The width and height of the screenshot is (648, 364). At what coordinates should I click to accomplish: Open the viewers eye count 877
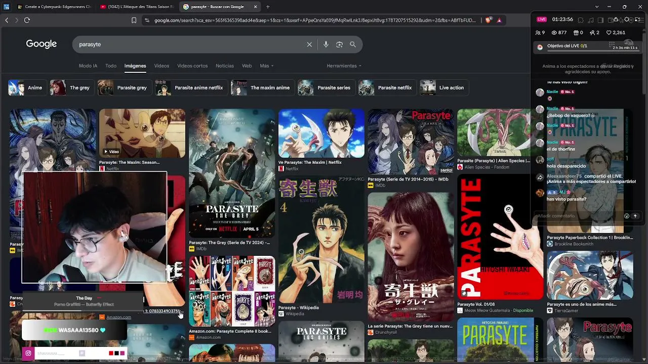[559, 32]
